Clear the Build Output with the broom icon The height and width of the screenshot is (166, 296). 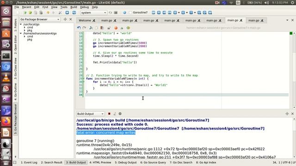point(115,114)
